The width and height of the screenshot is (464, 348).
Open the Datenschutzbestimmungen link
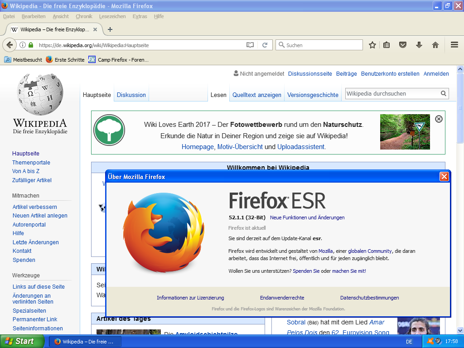click(x=369, y=298)
